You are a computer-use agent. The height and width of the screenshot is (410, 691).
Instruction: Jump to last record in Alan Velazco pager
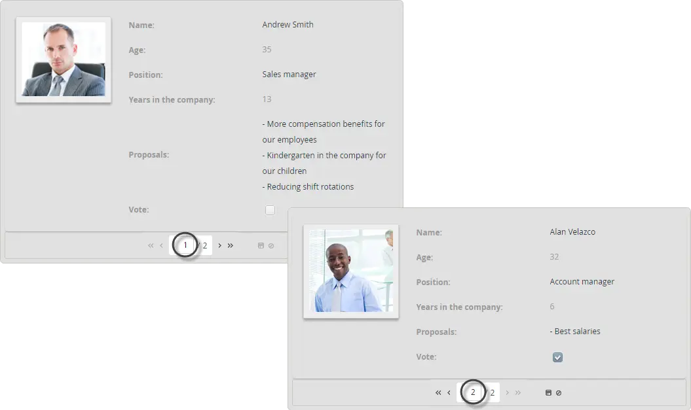518,392
